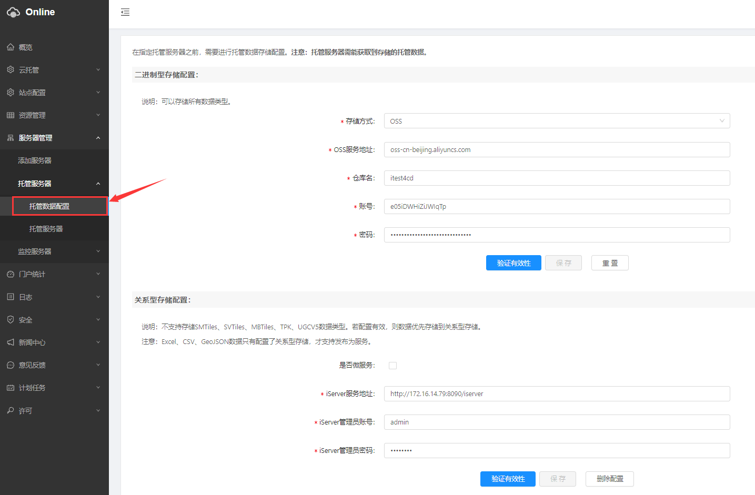The width and height of the screenshot is (755, 495).
Task: Click into the iServer服务地址 input field
Action: (557, 393)
